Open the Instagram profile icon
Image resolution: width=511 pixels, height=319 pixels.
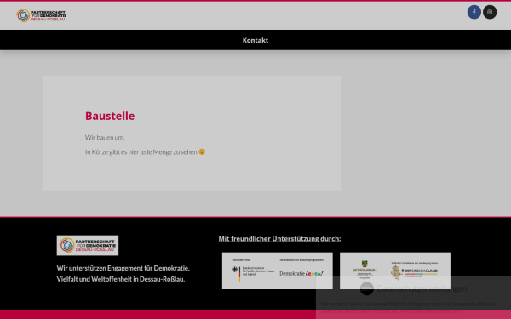coord(490,12)
